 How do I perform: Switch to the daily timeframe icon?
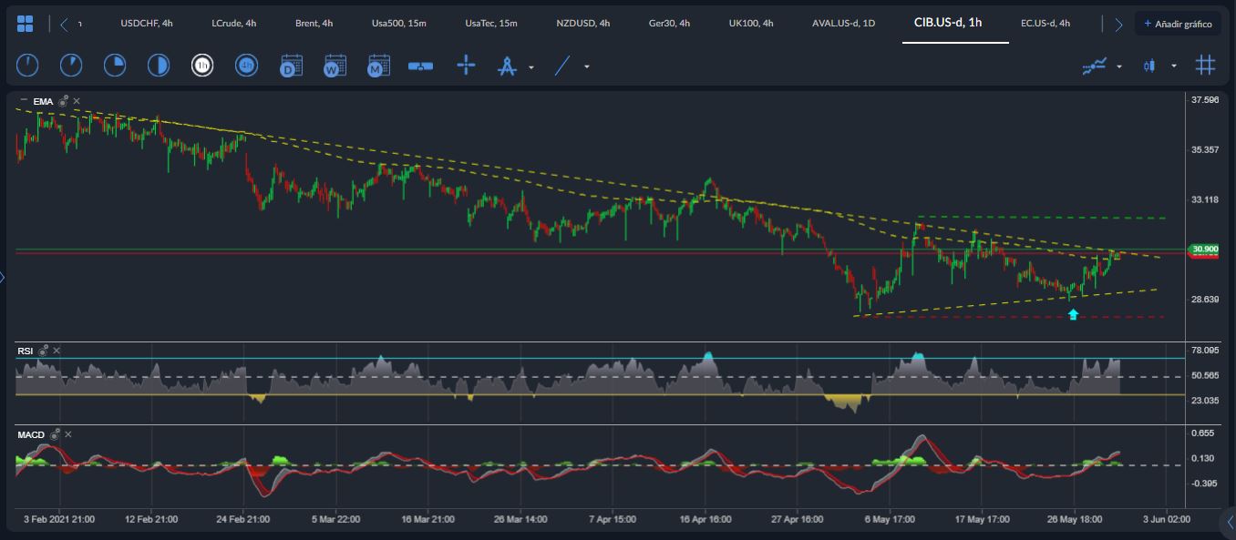coord(291,66)
